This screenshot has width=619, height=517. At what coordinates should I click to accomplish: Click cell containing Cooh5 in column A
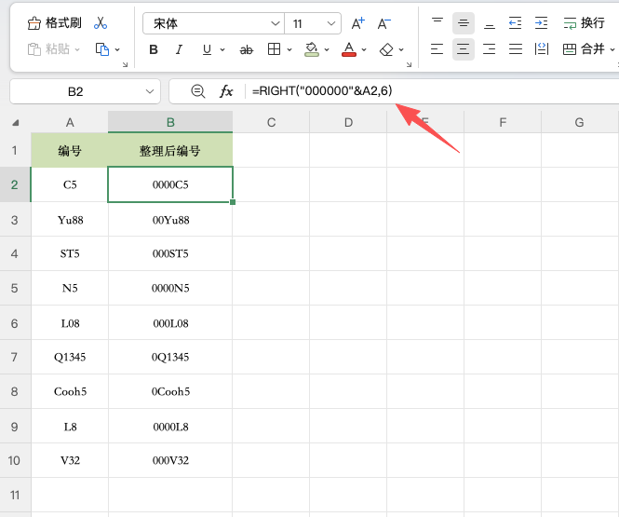coord(70,391)
